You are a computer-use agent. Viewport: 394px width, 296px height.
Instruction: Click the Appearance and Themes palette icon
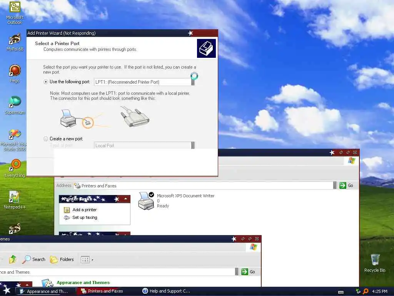tap(47, 283)
